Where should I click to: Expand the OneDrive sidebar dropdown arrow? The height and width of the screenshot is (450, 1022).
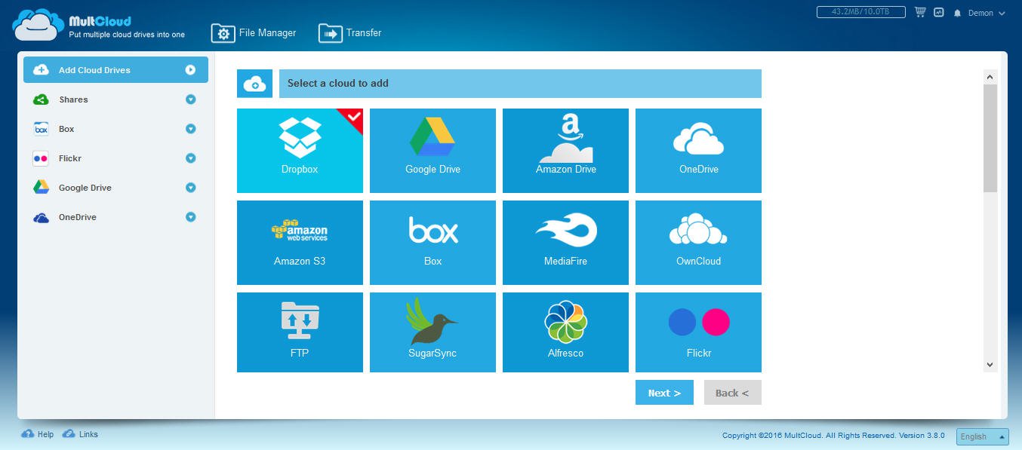click(190, 217)
